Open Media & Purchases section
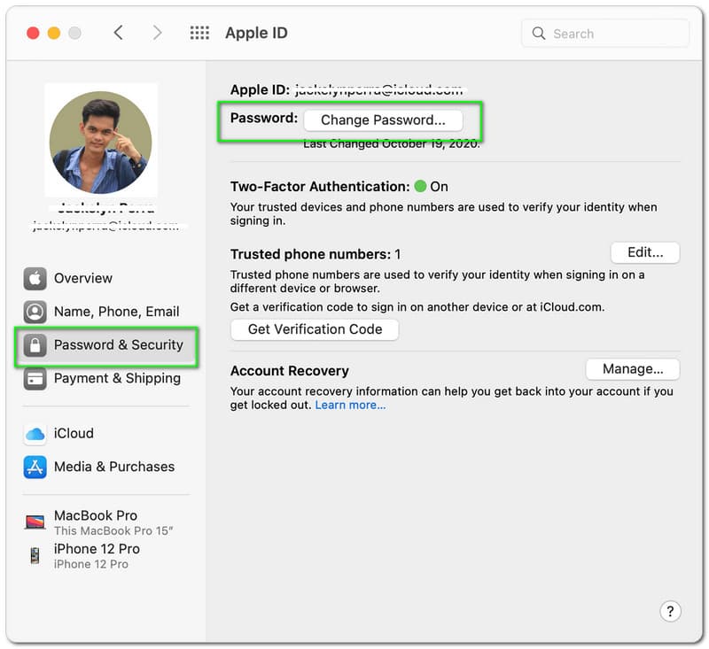Viewport: 709px width, 649px height. (105, 467)
